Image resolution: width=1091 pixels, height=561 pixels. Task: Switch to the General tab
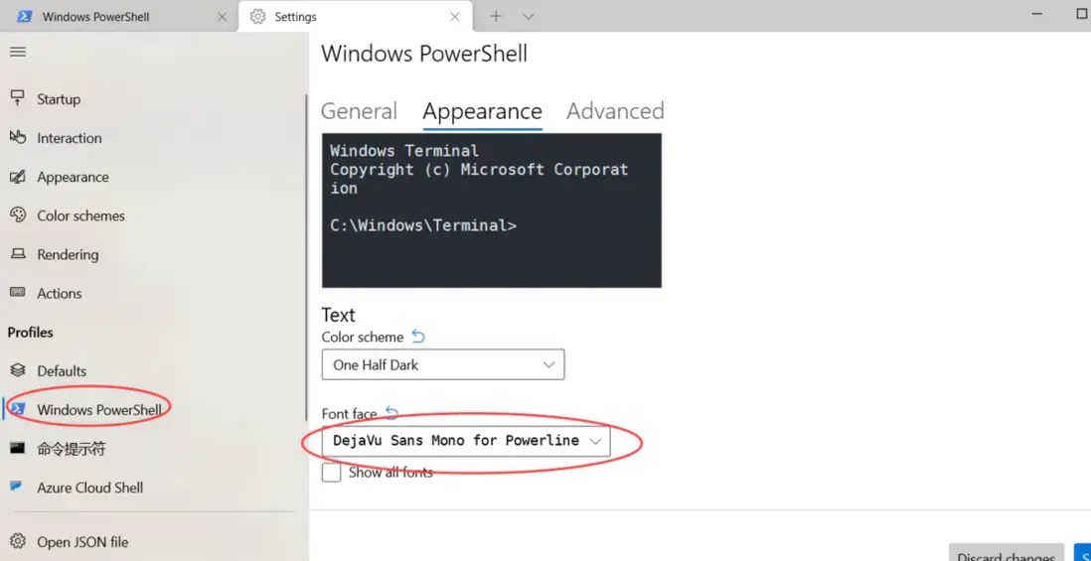point(359,111)
